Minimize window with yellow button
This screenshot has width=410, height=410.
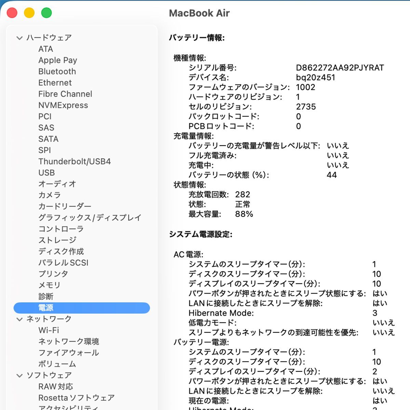pyautogui.click(x=29, y=13)
